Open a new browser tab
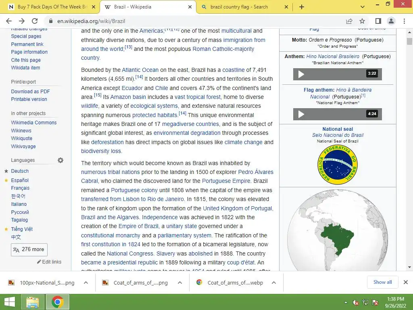This screenshot has height=310, width=413. 302,7
